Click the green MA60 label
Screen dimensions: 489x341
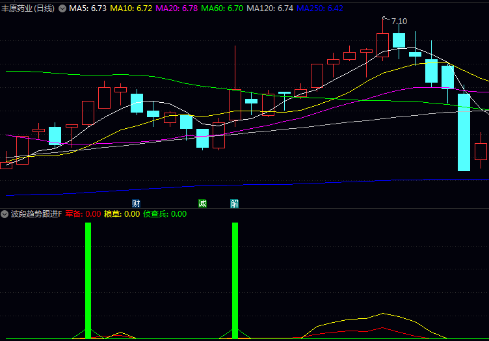(x=222, y=8)
